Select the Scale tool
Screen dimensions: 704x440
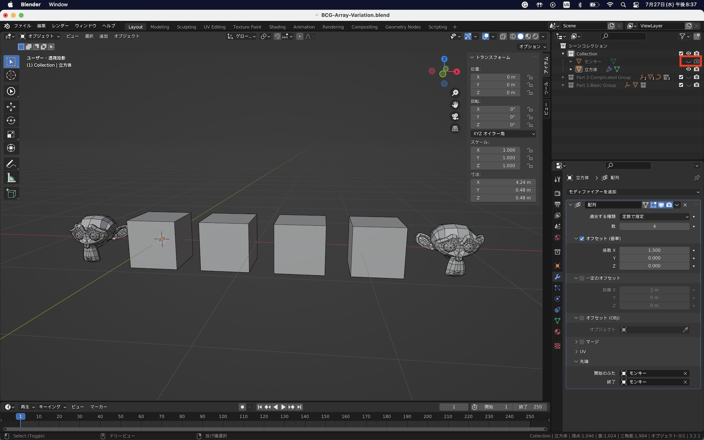(11, 134)
